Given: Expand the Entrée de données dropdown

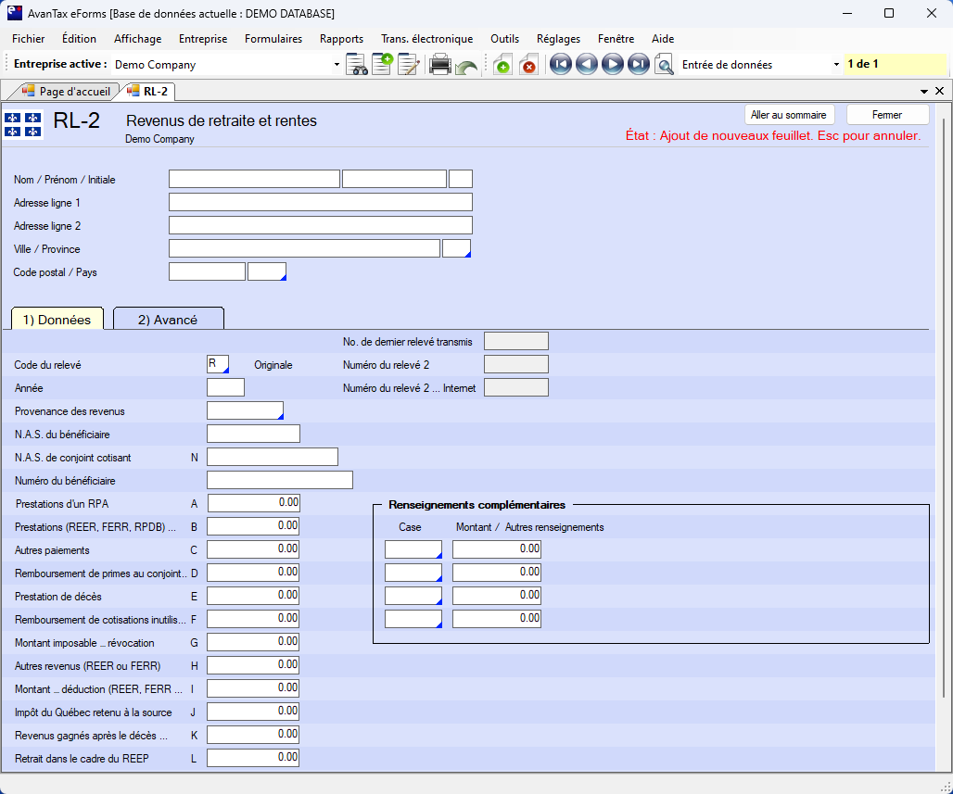Looking at the screenshot, I should [x=836, y=65].
